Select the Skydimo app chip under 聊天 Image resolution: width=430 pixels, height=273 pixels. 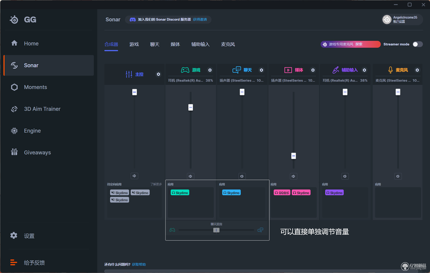pyautogui.click(x=232, y=193)
